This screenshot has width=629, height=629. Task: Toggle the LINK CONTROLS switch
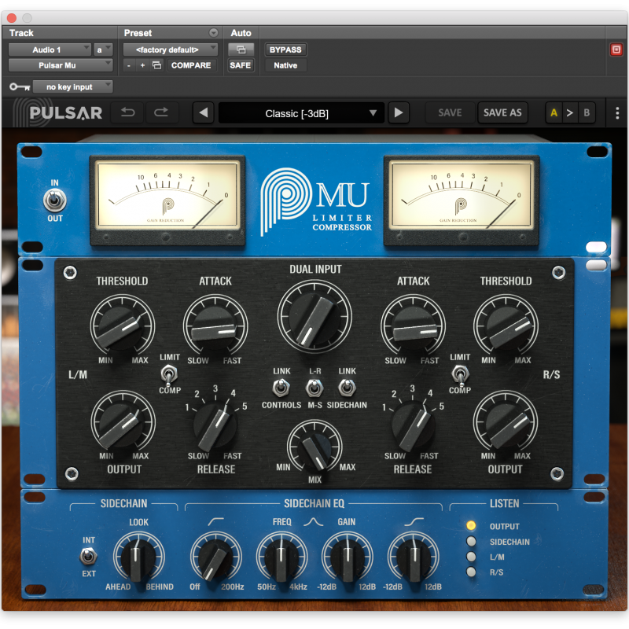coord(281,388)
